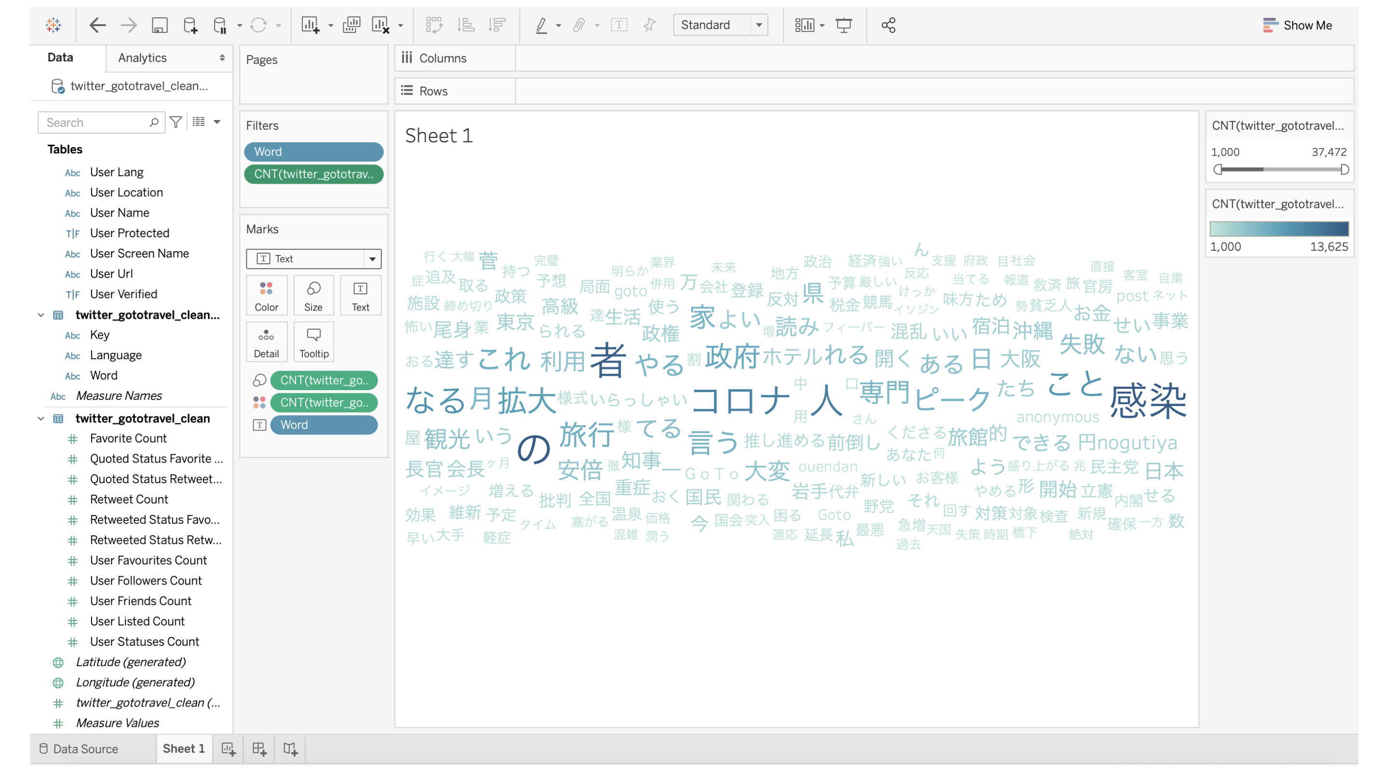Click the Word filter pill
The height and width of the screenshot is (774, 1388).
pyautogui.click(x=313, y=152)
